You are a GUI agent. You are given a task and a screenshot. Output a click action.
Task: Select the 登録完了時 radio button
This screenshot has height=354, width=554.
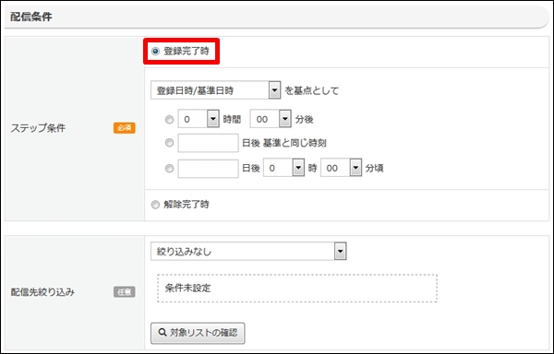155,52
